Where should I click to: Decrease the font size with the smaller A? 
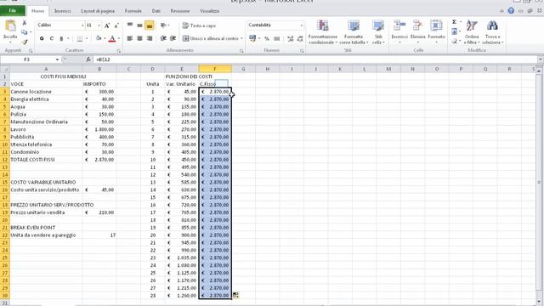tap(116, 25)
